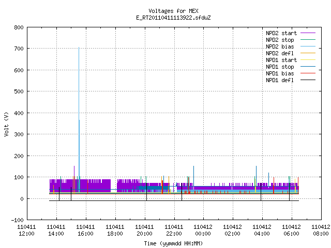Click the orange NPD2 defl legend line
The image size is (331, 248).
pos(308,53)
